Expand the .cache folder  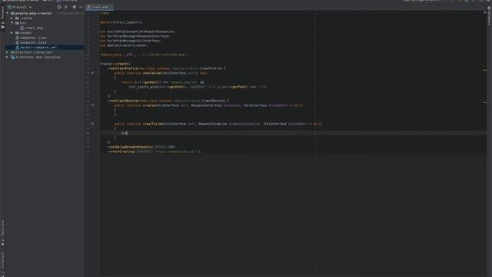pos(12,18)
